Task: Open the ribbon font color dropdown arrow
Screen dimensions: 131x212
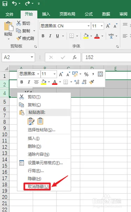Action: pos(103,36)
